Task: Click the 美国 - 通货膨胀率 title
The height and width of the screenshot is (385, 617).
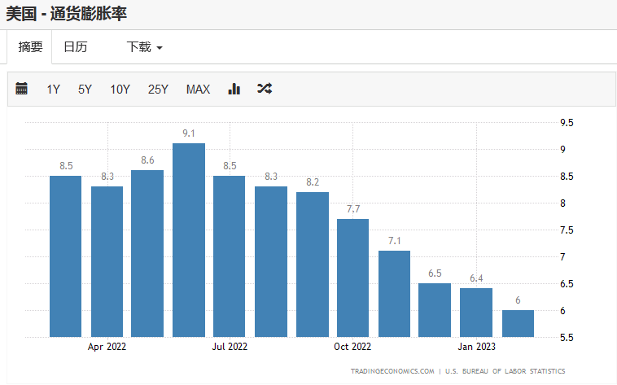Action: click(x=66, y=14)
